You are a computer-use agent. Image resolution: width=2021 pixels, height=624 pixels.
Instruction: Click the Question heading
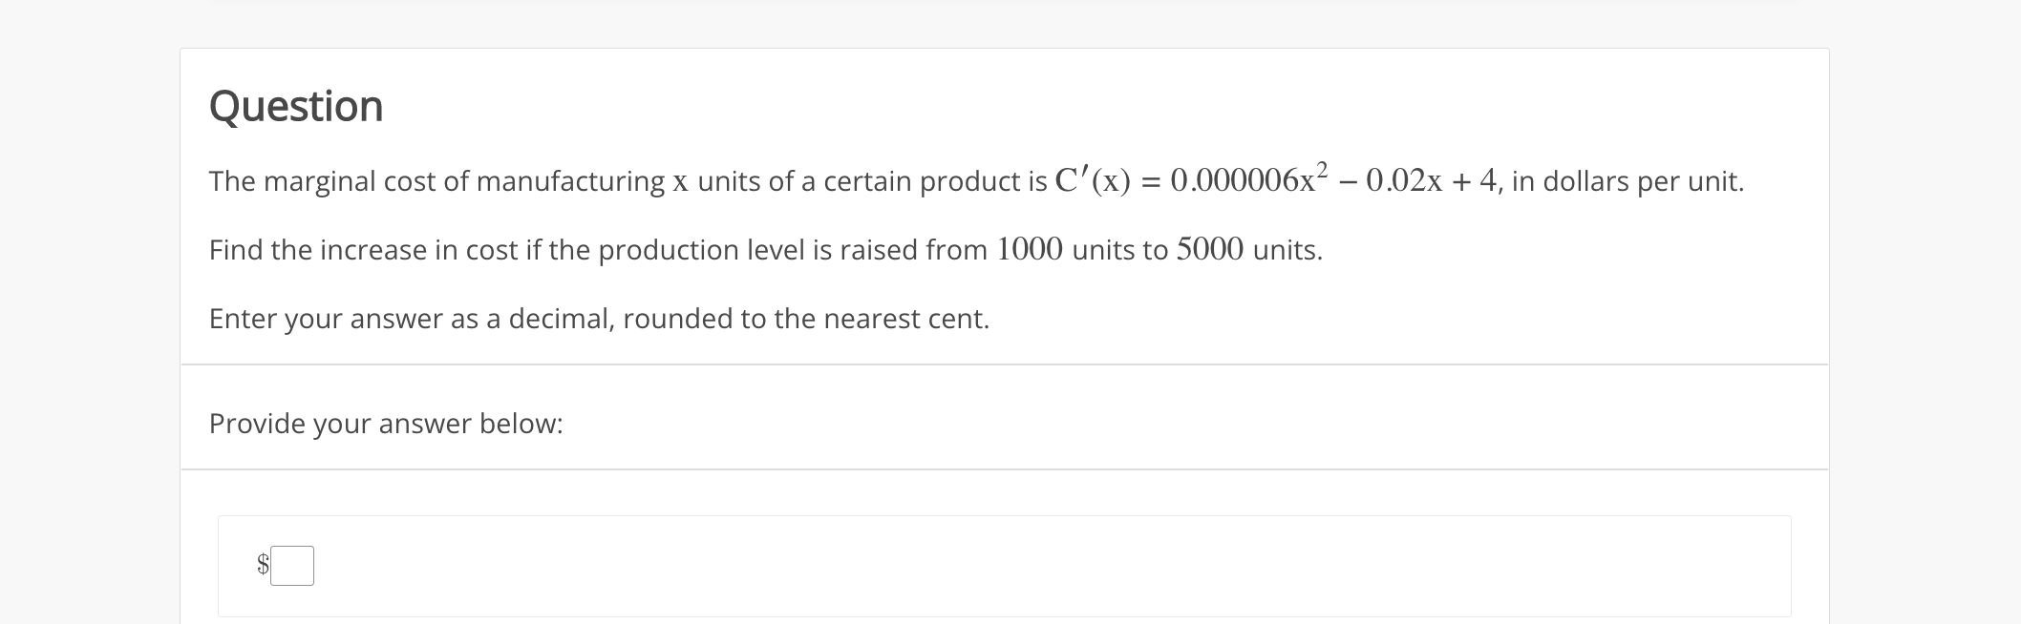click(x=296, y=106)
